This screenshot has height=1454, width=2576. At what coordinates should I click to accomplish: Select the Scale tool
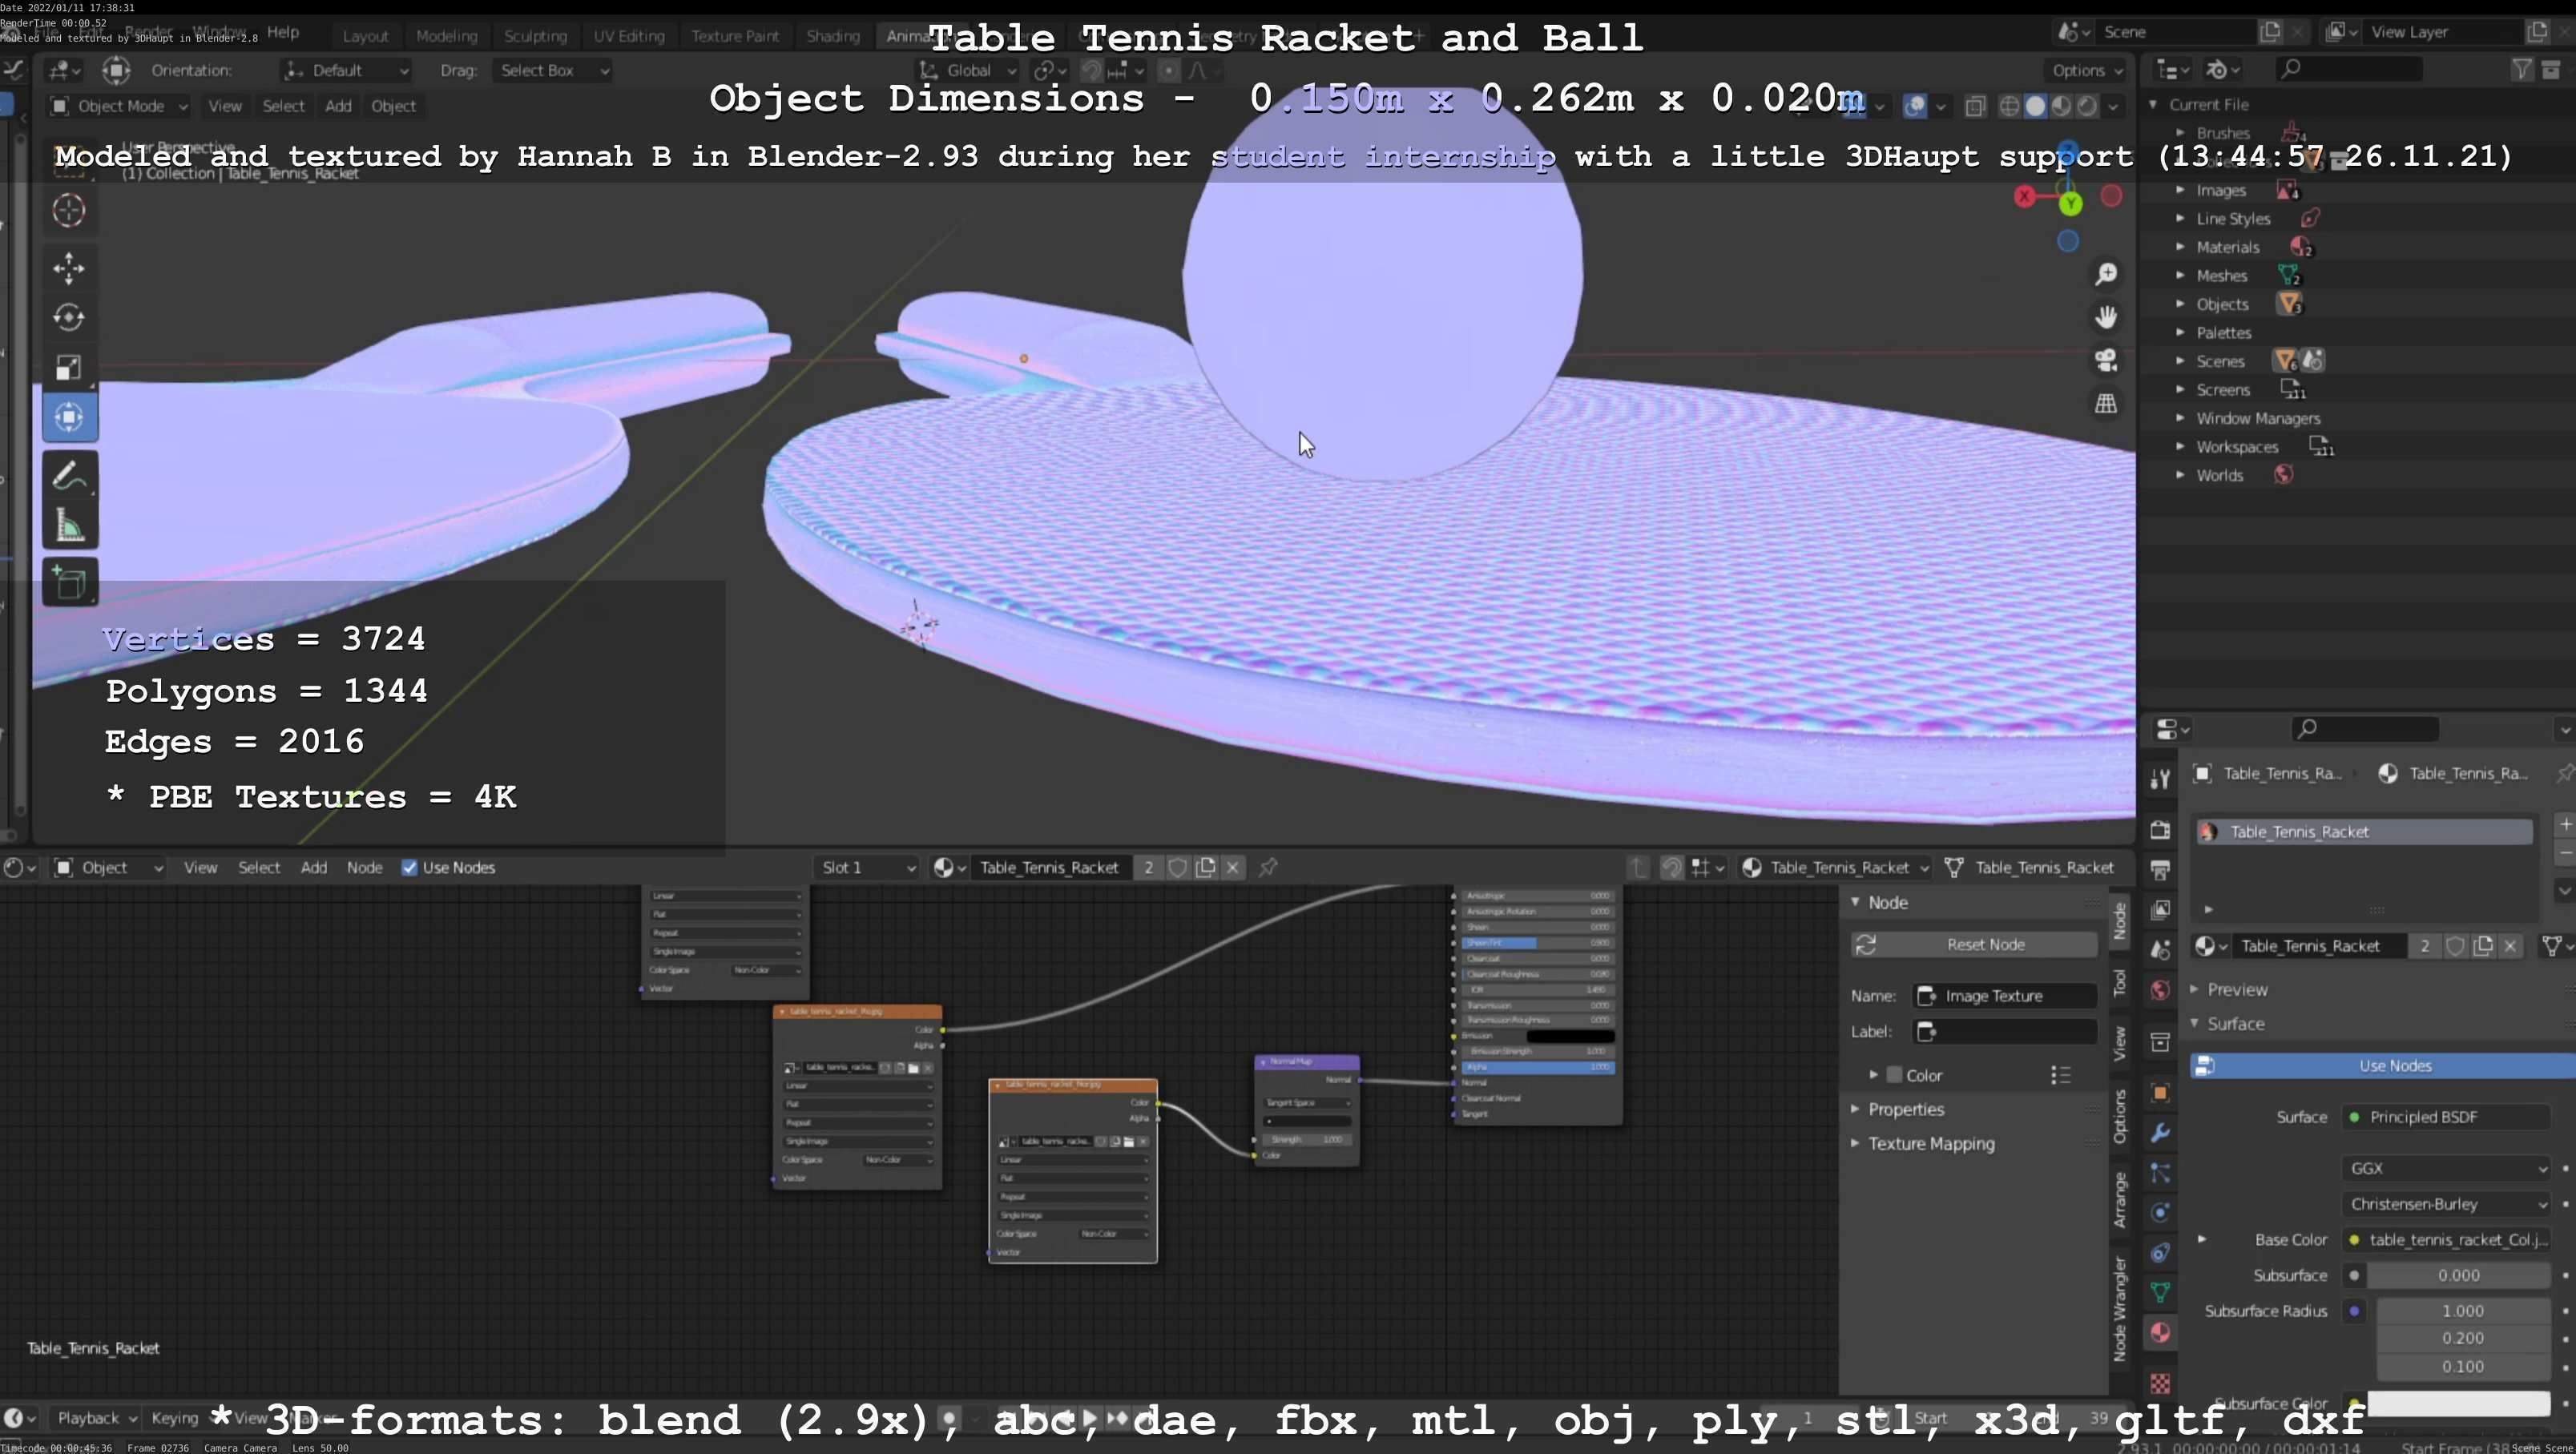pyautogui.click(x=69, y=368)
